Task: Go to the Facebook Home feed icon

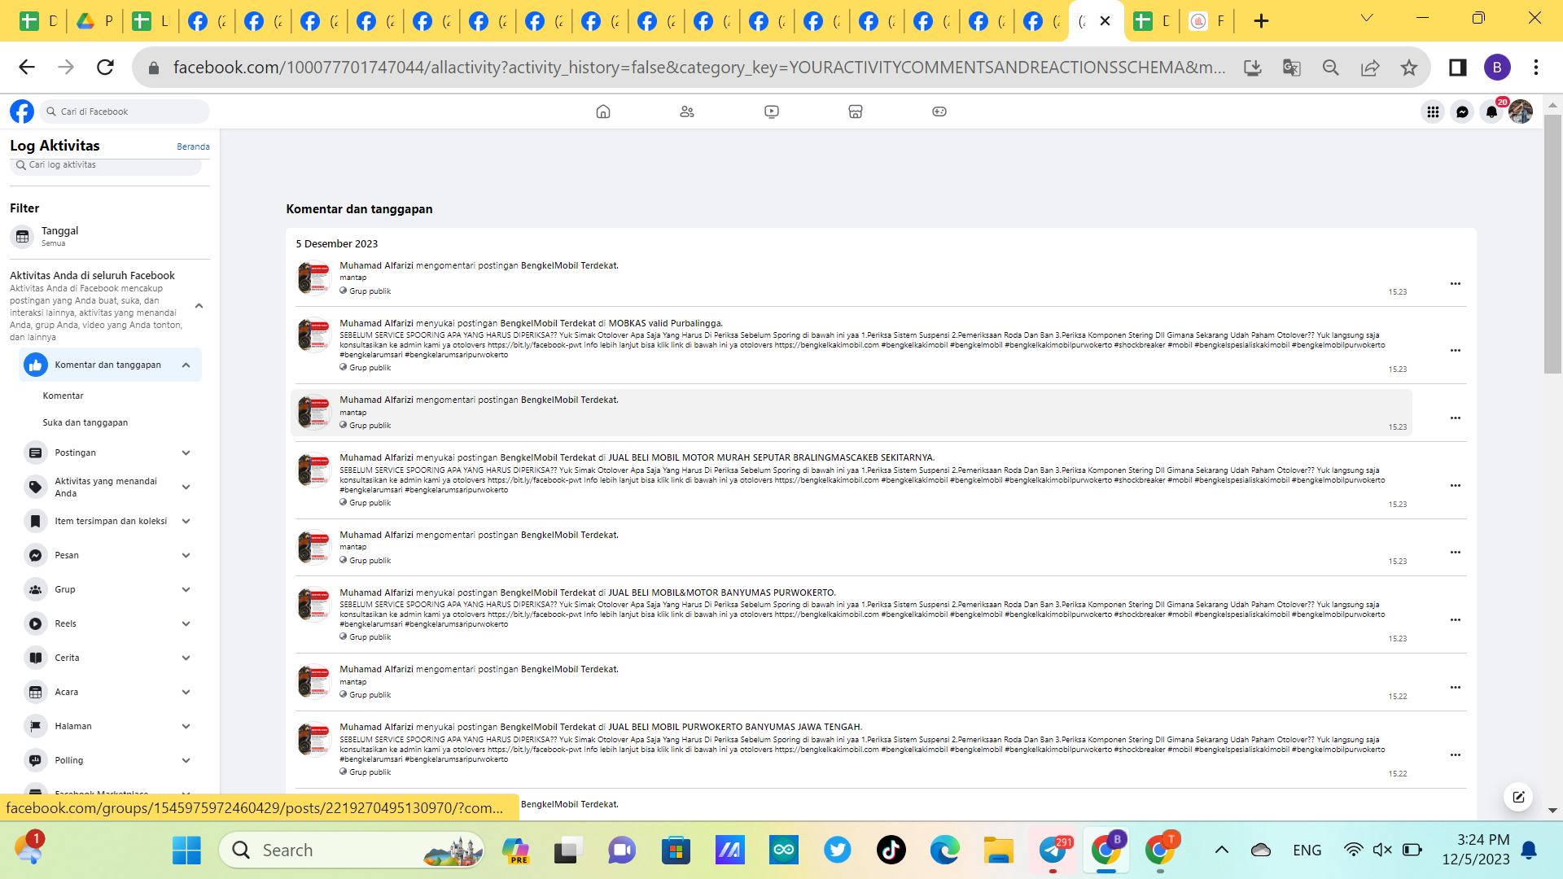Action: [603, 112]
